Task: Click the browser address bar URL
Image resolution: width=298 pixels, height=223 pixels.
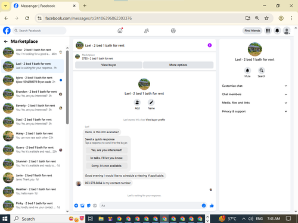Action: point(88,18)
